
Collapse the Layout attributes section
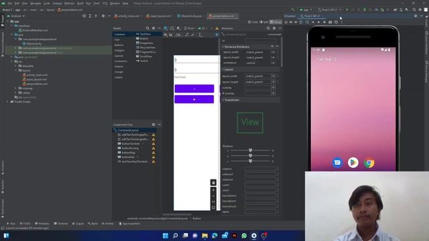(223, 70)
